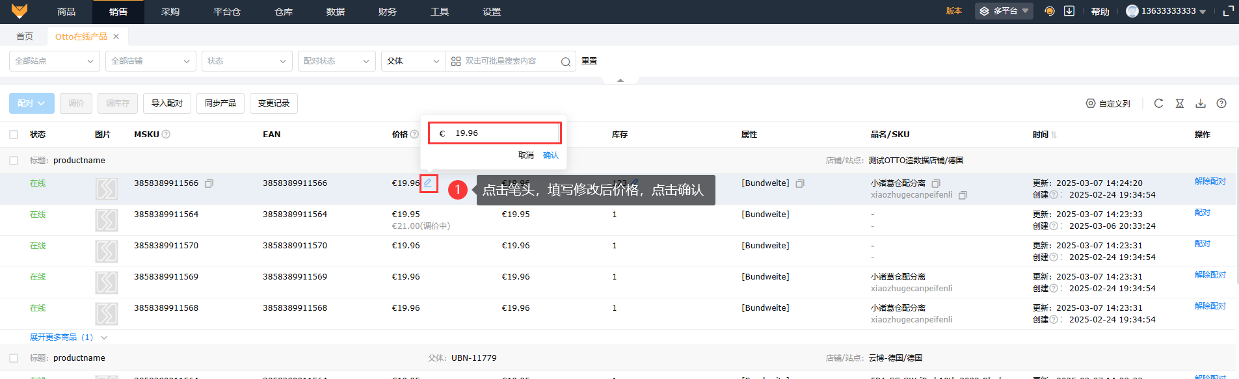Click the price input field showing 19.96

coord(495,133)
